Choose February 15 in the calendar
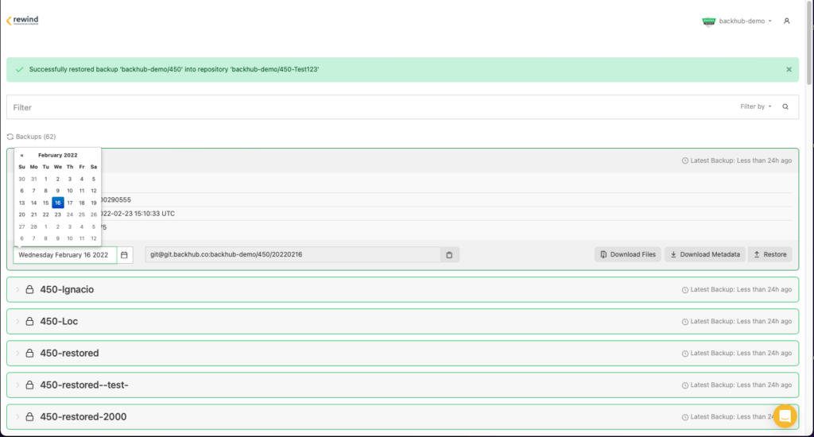 [x=45, y=203]
